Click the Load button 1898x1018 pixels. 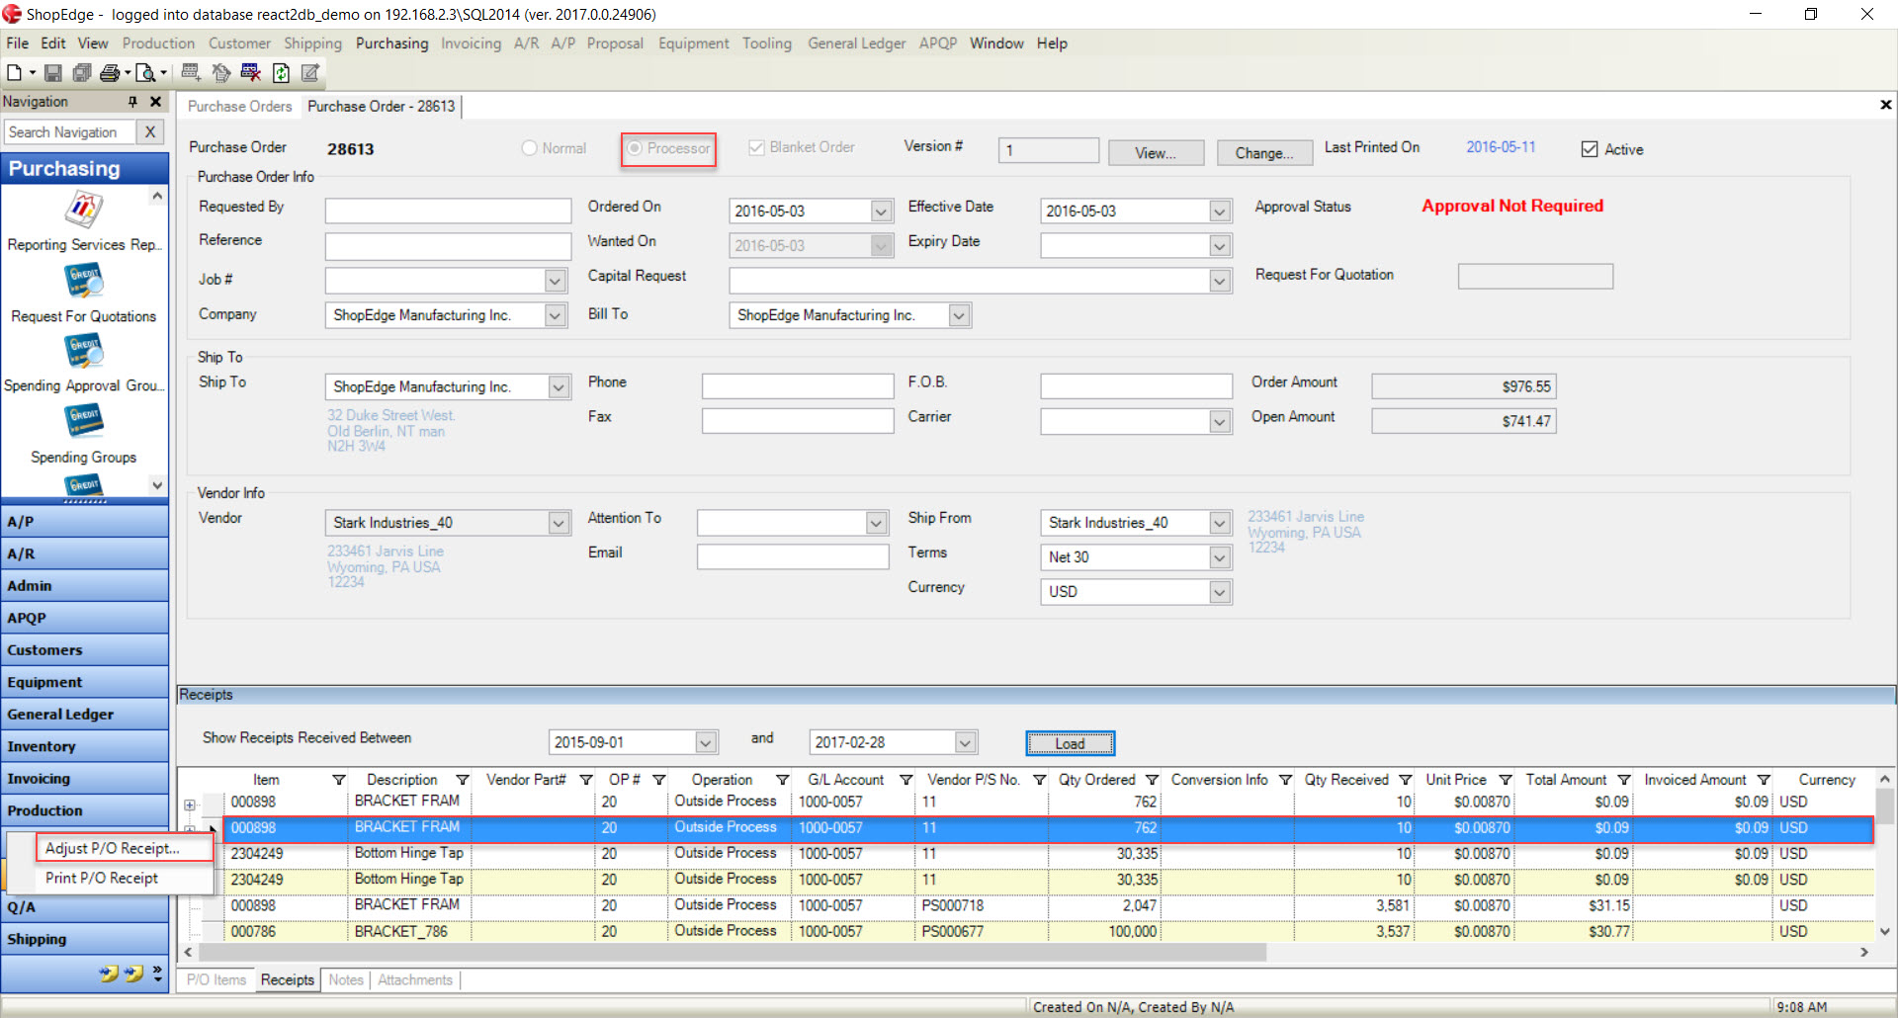[1070, 743]
